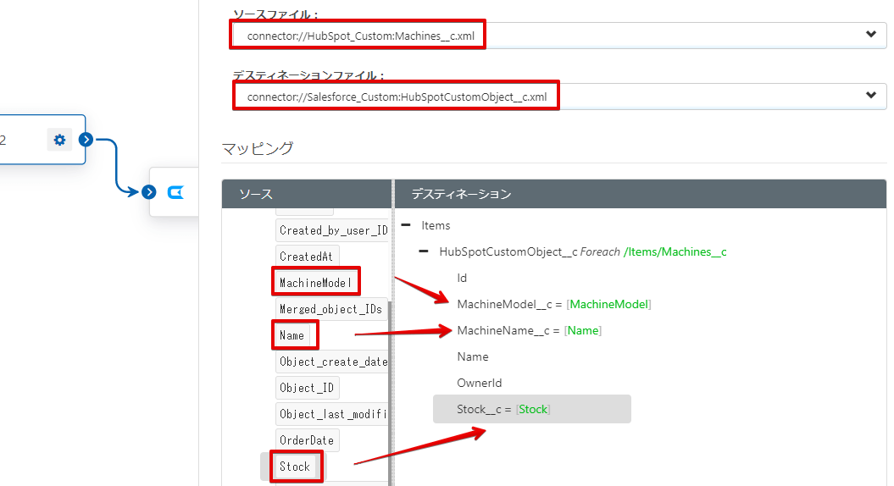Collapse the Items destination node
Image resolution: width=894 pixels, height=486 pixels.
click(x=406, y=225)
